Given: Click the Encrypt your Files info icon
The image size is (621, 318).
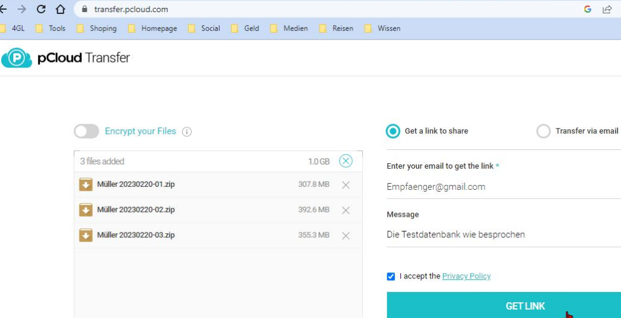Looking at the screenshot, I should click(x=187, y=132).
